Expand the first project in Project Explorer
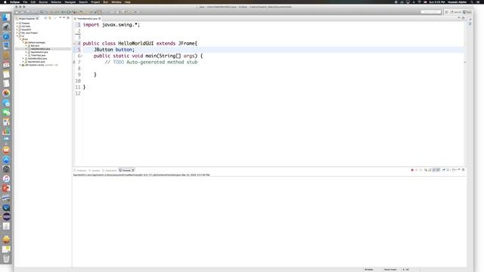 (17, 23)
